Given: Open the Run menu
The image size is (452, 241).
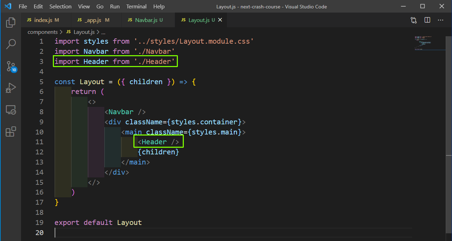Looking at the screenshot, I should (x=115, y=7).
